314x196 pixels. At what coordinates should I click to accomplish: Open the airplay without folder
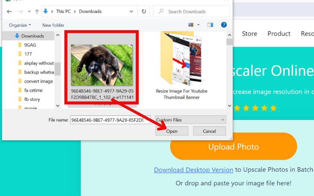(x=39, y=63)
